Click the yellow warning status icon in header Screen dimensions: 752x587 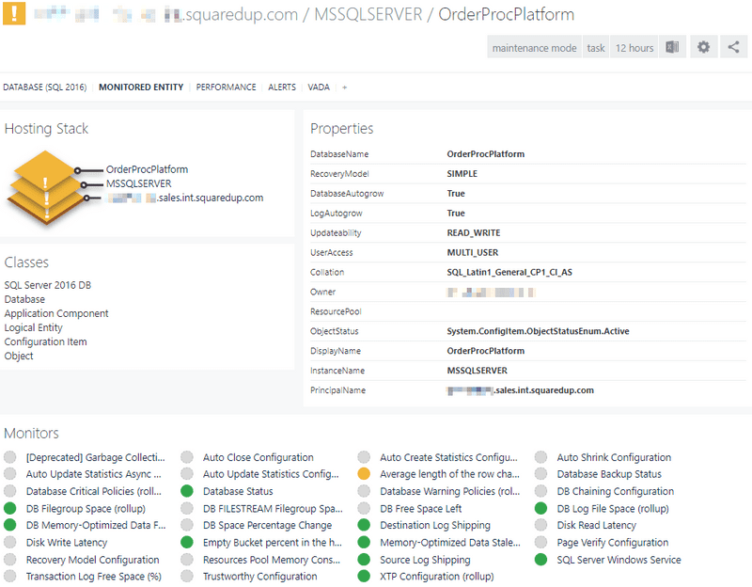click(x=14, y=13)
